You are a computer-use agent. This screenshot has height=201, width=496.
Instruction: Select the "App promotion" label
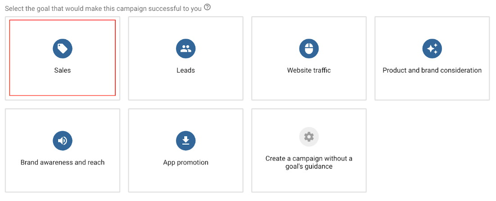coord(186,163)
